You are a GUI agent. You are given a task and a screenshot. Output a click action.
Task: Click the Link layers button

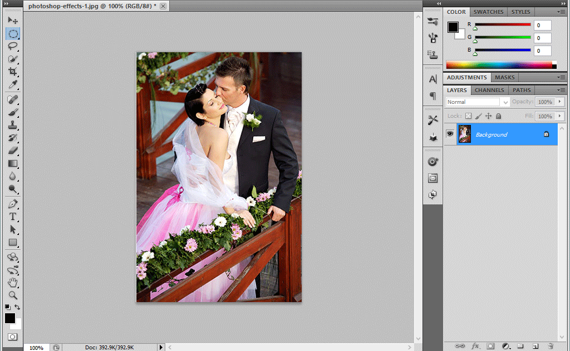coord(460,346)
